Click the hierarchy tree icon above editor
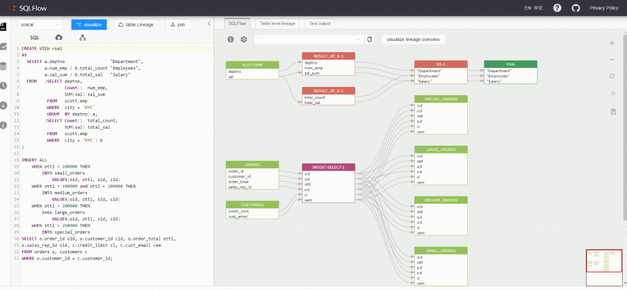Image resolution: width=627 pixels, height=290 pixels. [82, 38]
